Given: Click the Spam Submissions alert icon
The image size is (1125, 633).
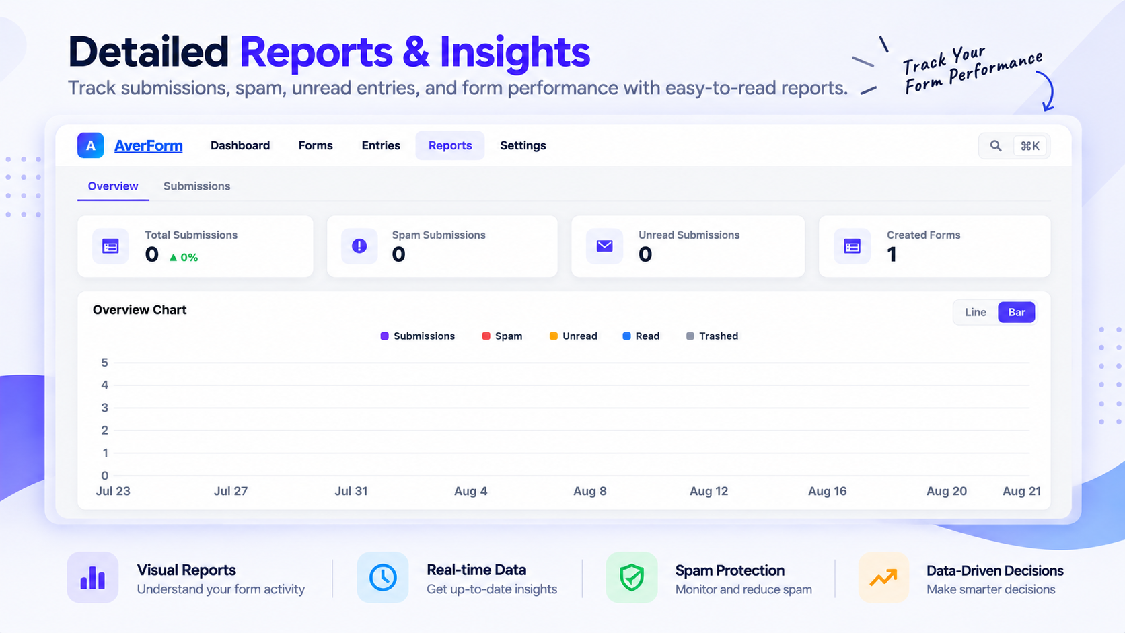Looking at the screenshot, I should [x=359, y=246].
